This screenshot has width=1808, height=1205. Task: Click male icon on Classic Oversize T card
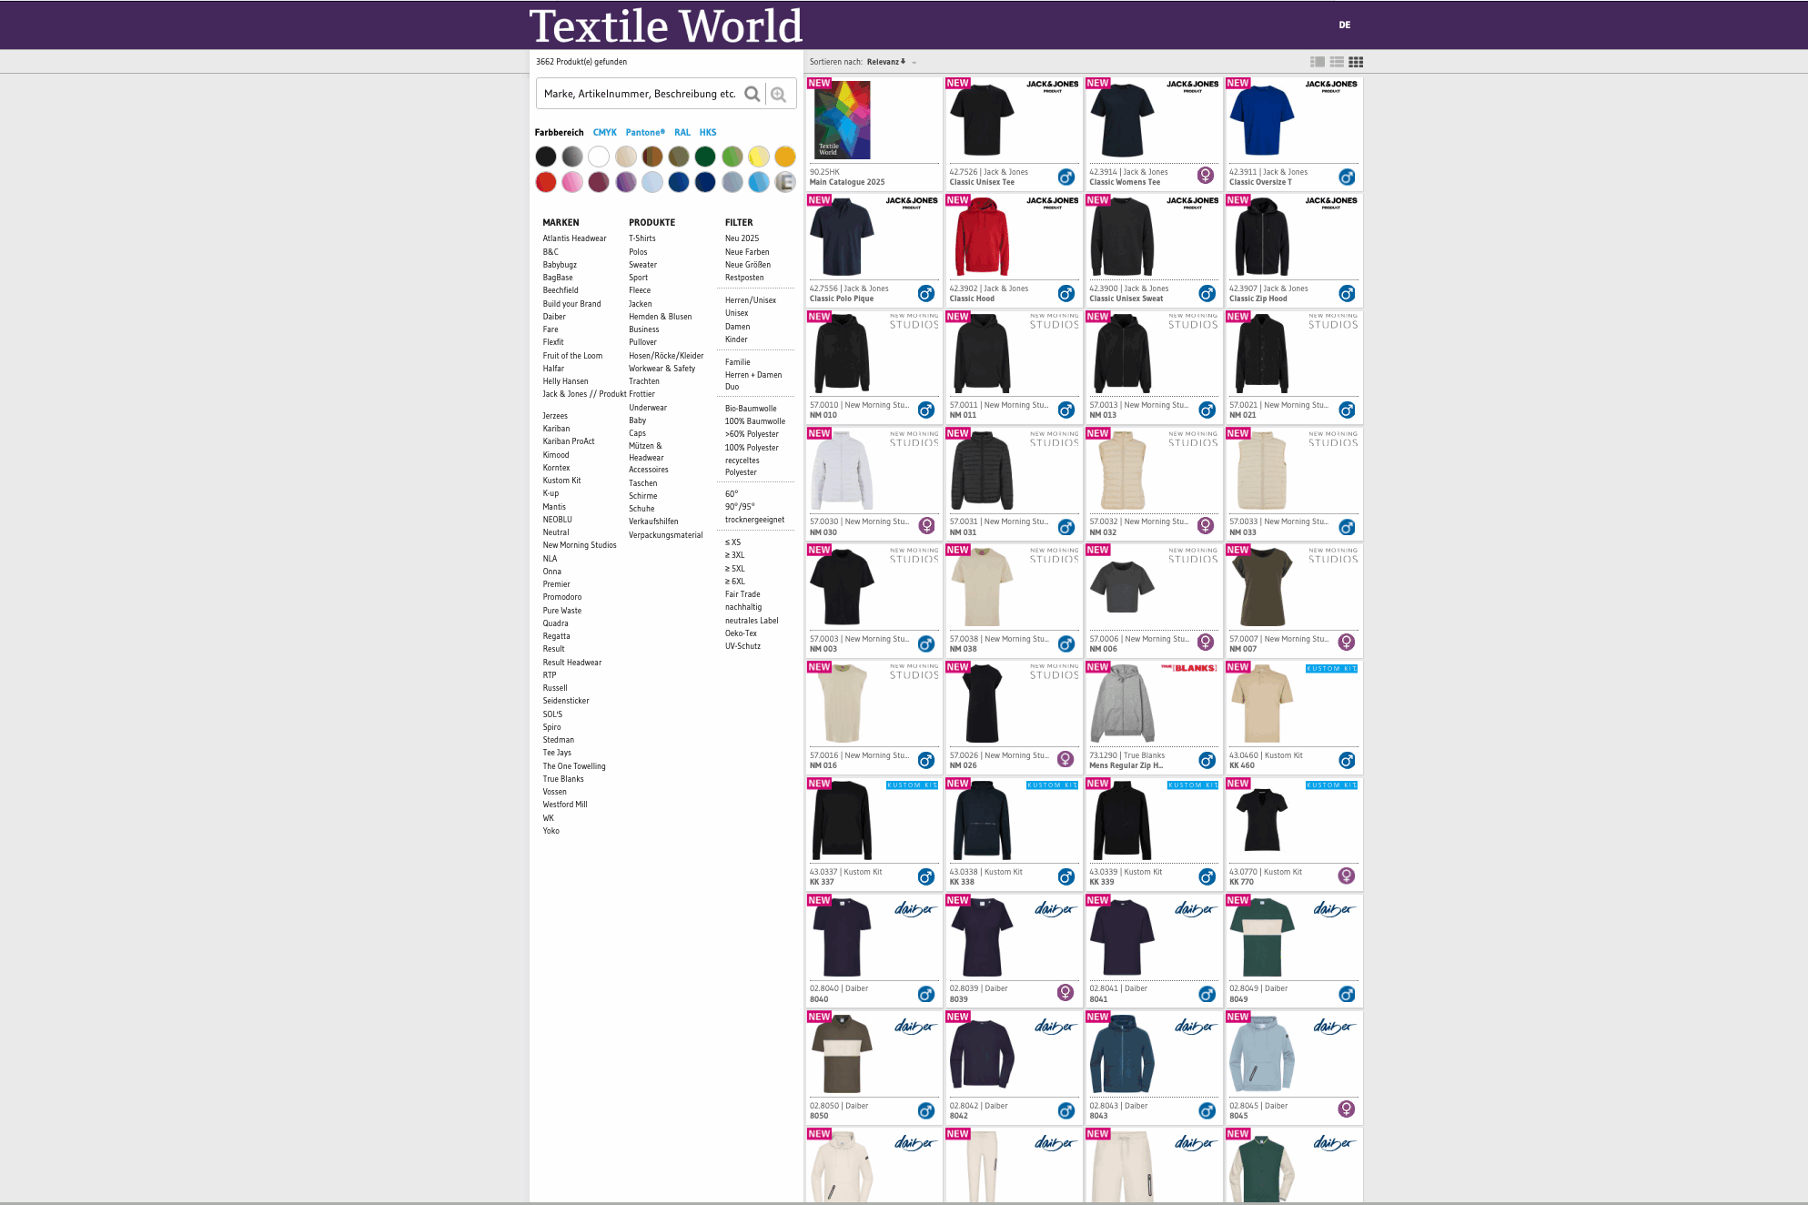tap(1347, 177)
